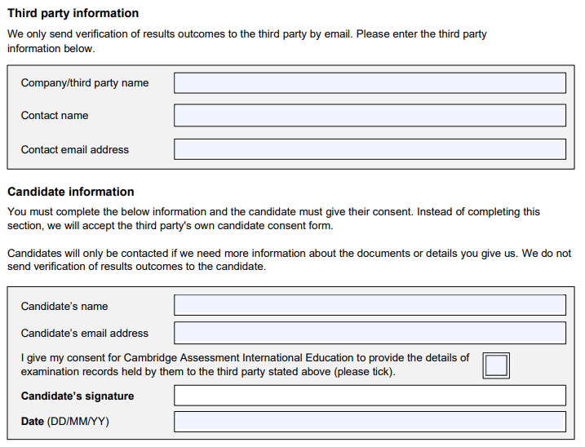
Task: Click the 'Candidate's name' label
Action: tap(64, 306)
